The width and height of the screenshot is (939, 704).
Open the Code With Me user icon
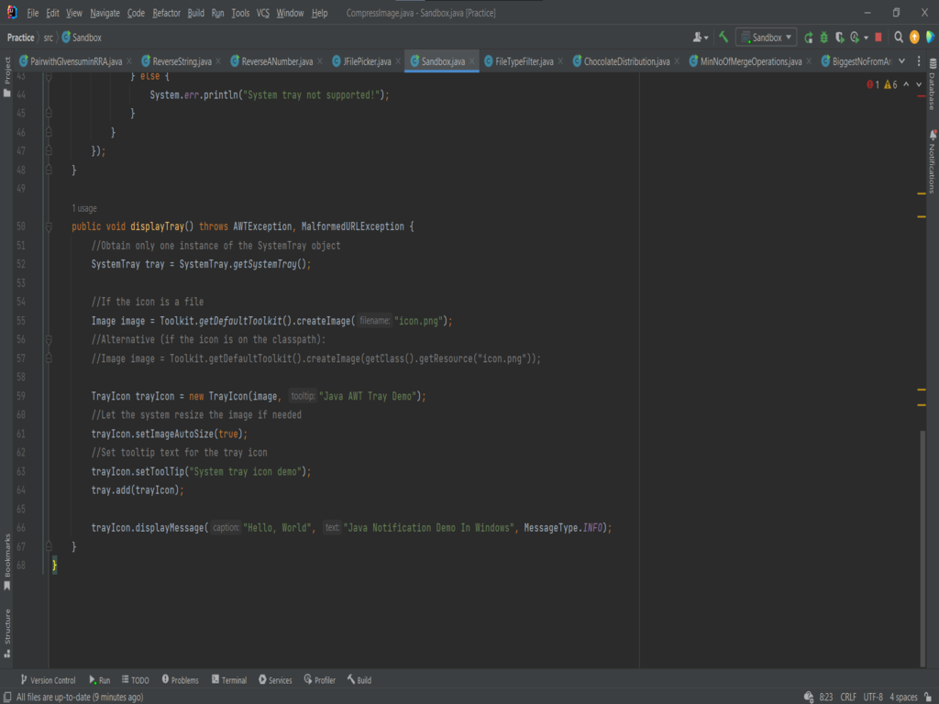click(697, 37)
